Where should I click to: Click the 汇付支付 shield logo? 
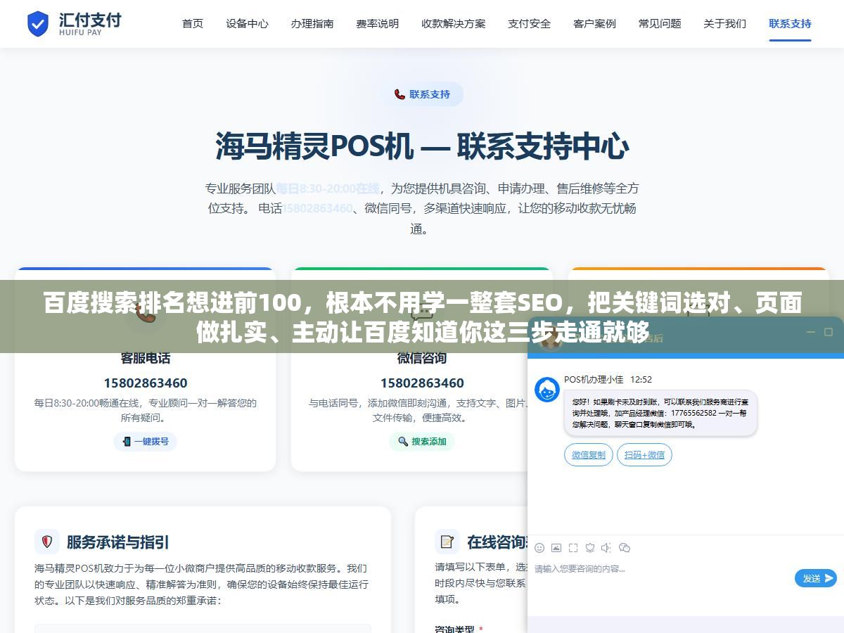[38, 23]
